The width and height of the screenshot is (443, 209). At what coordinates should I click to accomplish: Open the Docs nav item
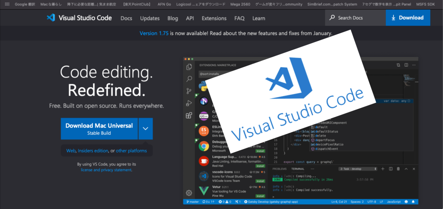click(x=126, y=18)
